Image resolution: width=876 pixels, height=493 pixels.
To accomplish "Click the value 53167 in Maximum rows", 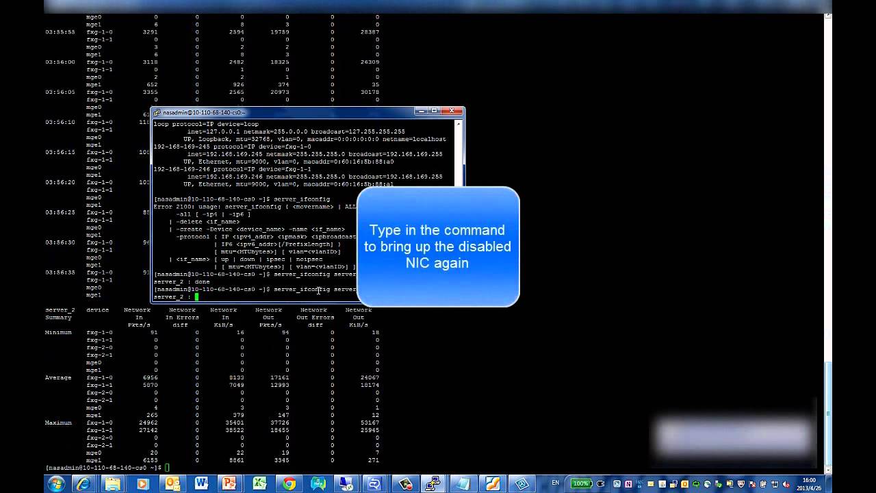I will coord(370,422).
